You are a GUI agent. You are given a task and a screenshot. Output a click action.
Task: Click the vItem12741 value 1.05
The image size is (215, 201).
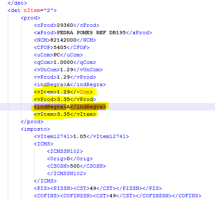coord(80,136)
